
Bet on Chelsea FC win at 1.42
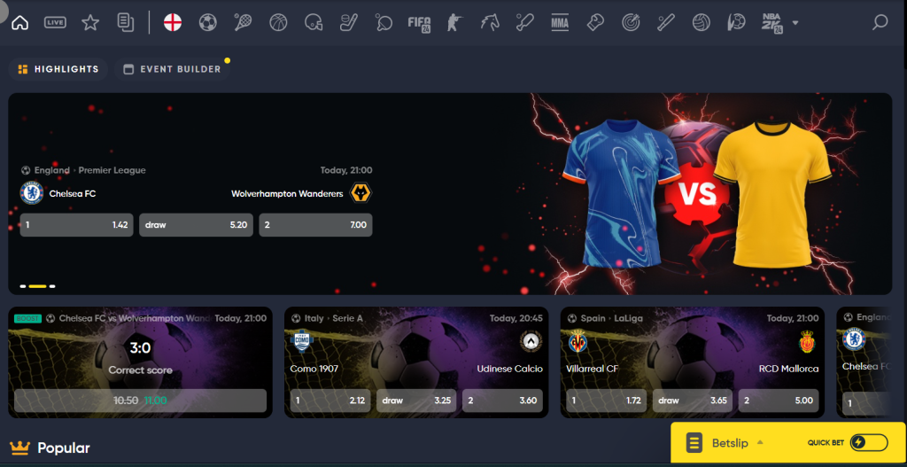[x=77, y=225]
